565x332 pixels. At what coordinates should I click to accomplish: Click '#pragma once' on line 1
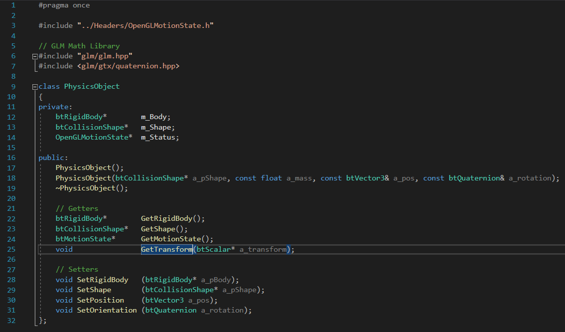[64, 5]
